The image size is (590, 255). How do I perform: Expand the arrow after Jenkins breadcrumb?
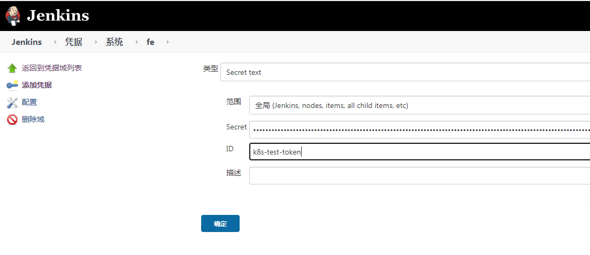[56, 42]
